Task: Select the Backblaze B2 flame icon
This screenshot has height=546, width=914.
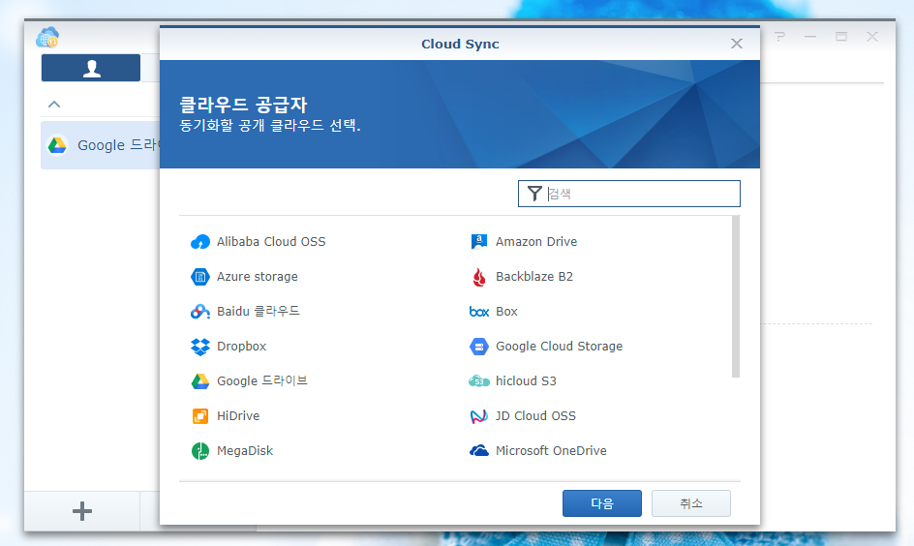Action: 479,277
